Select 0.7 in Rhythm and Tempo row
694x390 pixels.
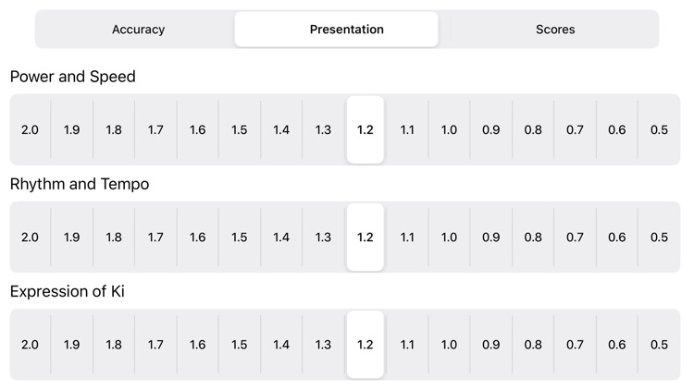click(575, 237)
